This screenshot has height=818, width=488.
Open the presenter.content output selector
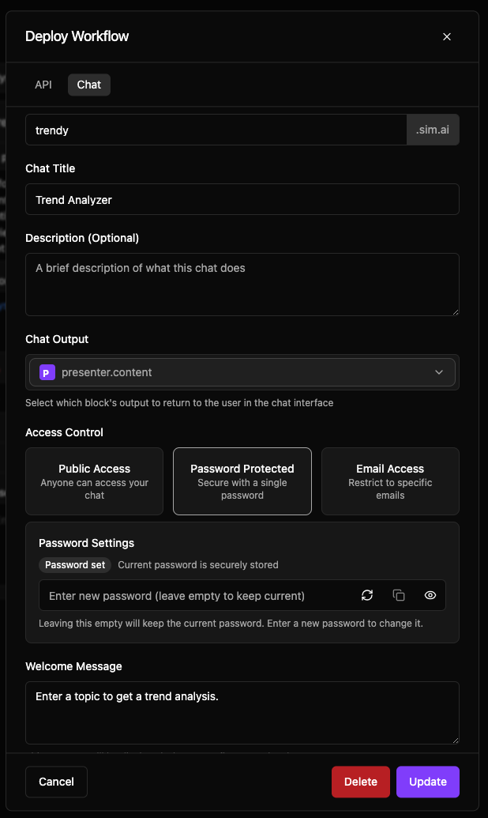tap(237, 372)
